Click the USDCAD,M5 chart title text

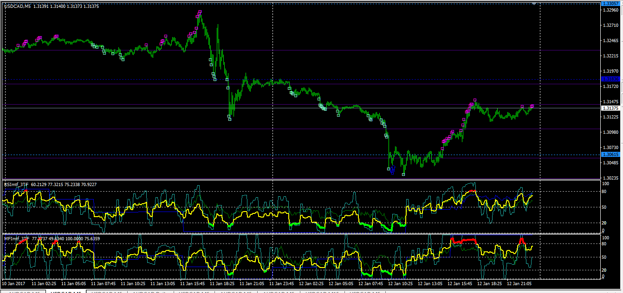17,7
